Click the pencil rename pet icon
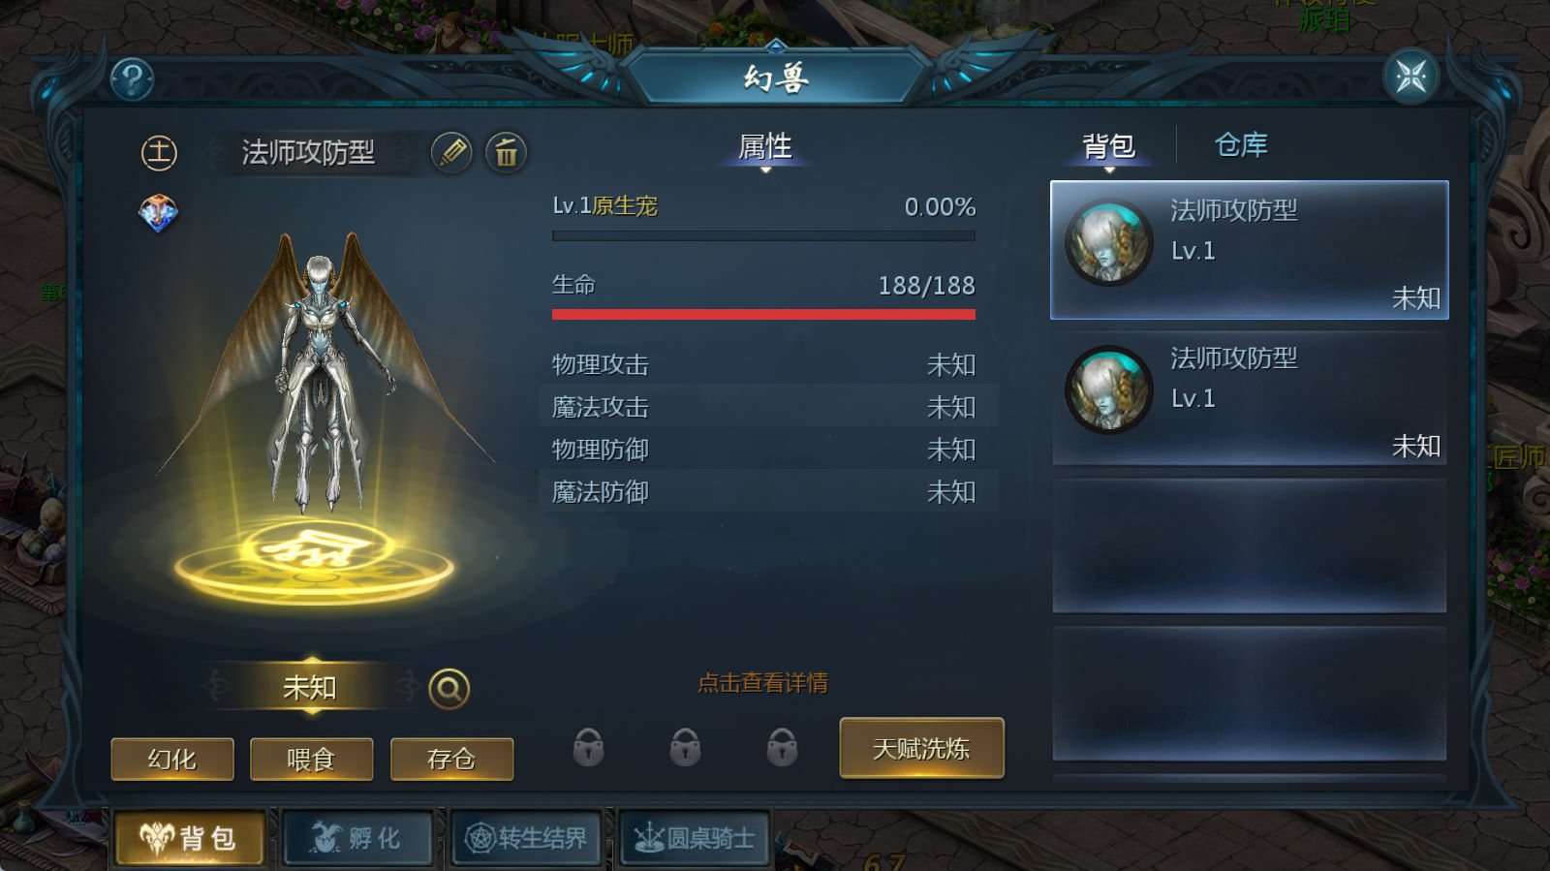This screenshot has width=1550, height=871. tap(451, 152)
